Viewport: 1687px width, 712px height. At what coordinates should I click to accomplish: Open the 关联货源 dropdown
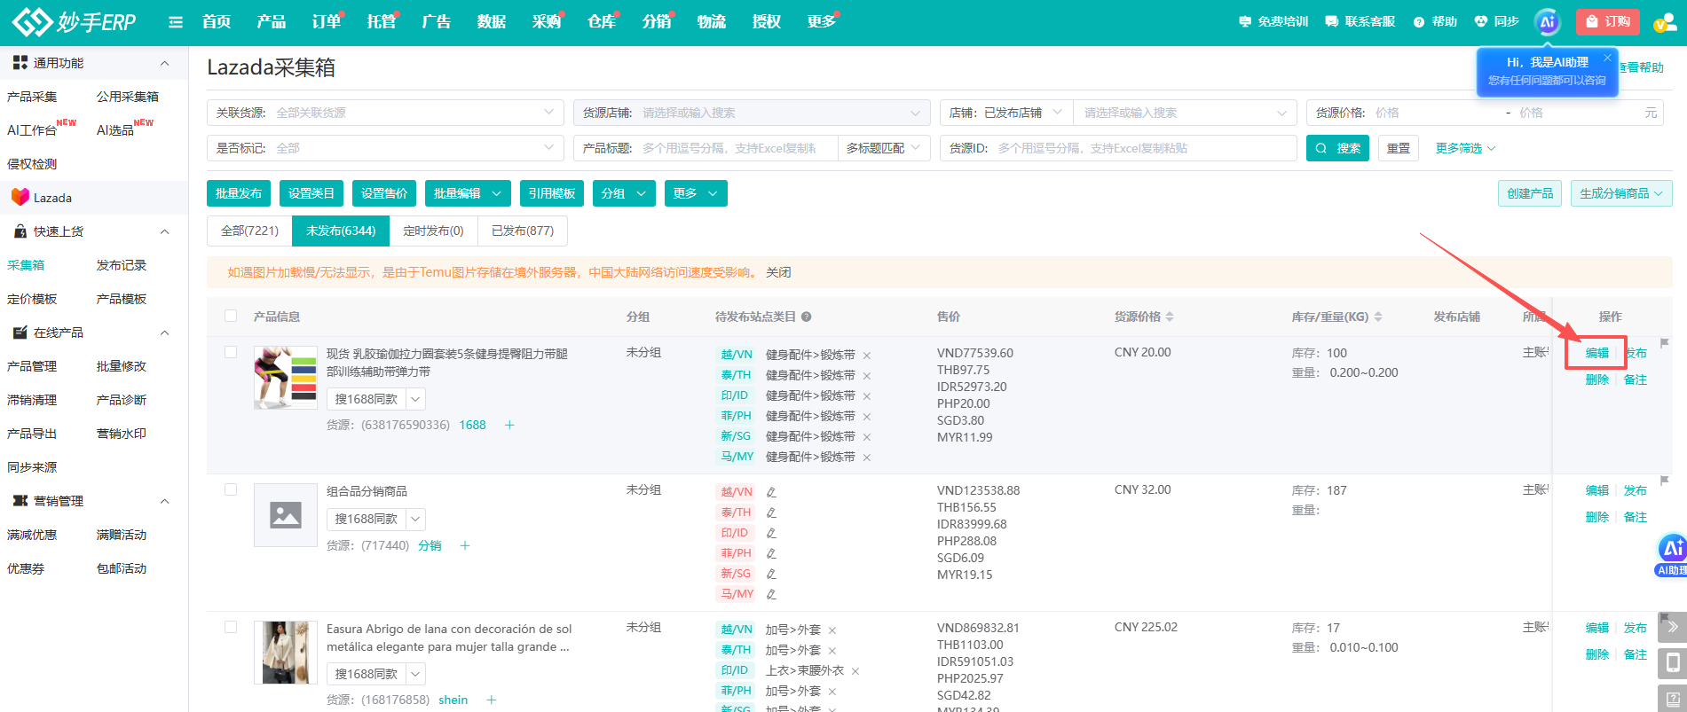pyautogui.click(x=385, y=113)
